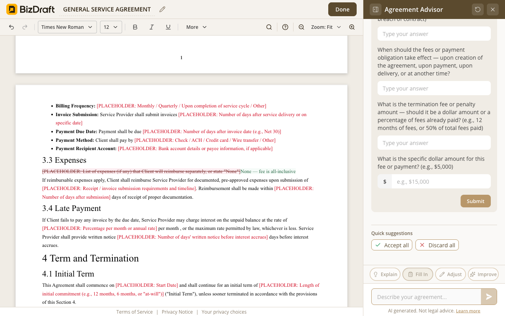Click the inserted None — fee is all-inclusive text

[268, 171]
